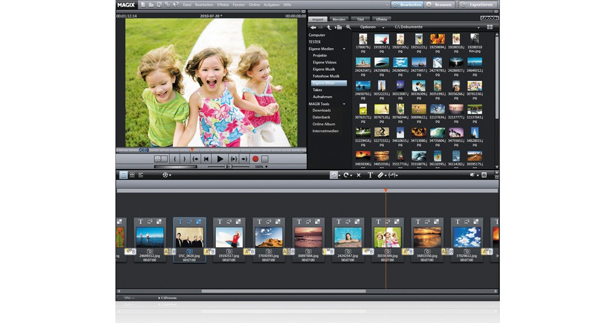
Task: Select the 30897884.jpg sunset storyboard thumbnail
Action: (x=308, y=237)
